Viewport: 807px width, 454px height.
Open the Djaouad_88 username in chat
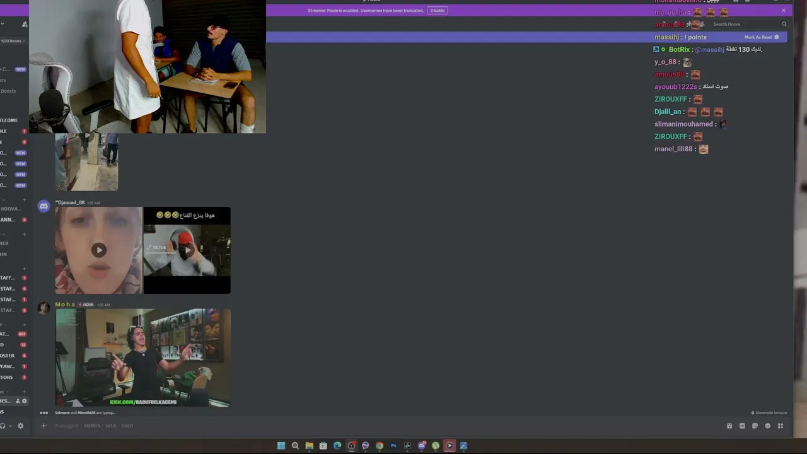[70, 202]
